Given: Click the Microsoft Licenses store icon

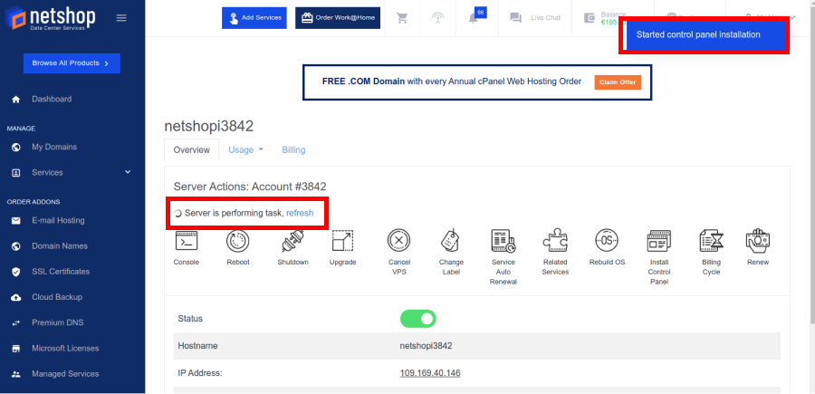Looking at the screenshot, I should (15, 348).
